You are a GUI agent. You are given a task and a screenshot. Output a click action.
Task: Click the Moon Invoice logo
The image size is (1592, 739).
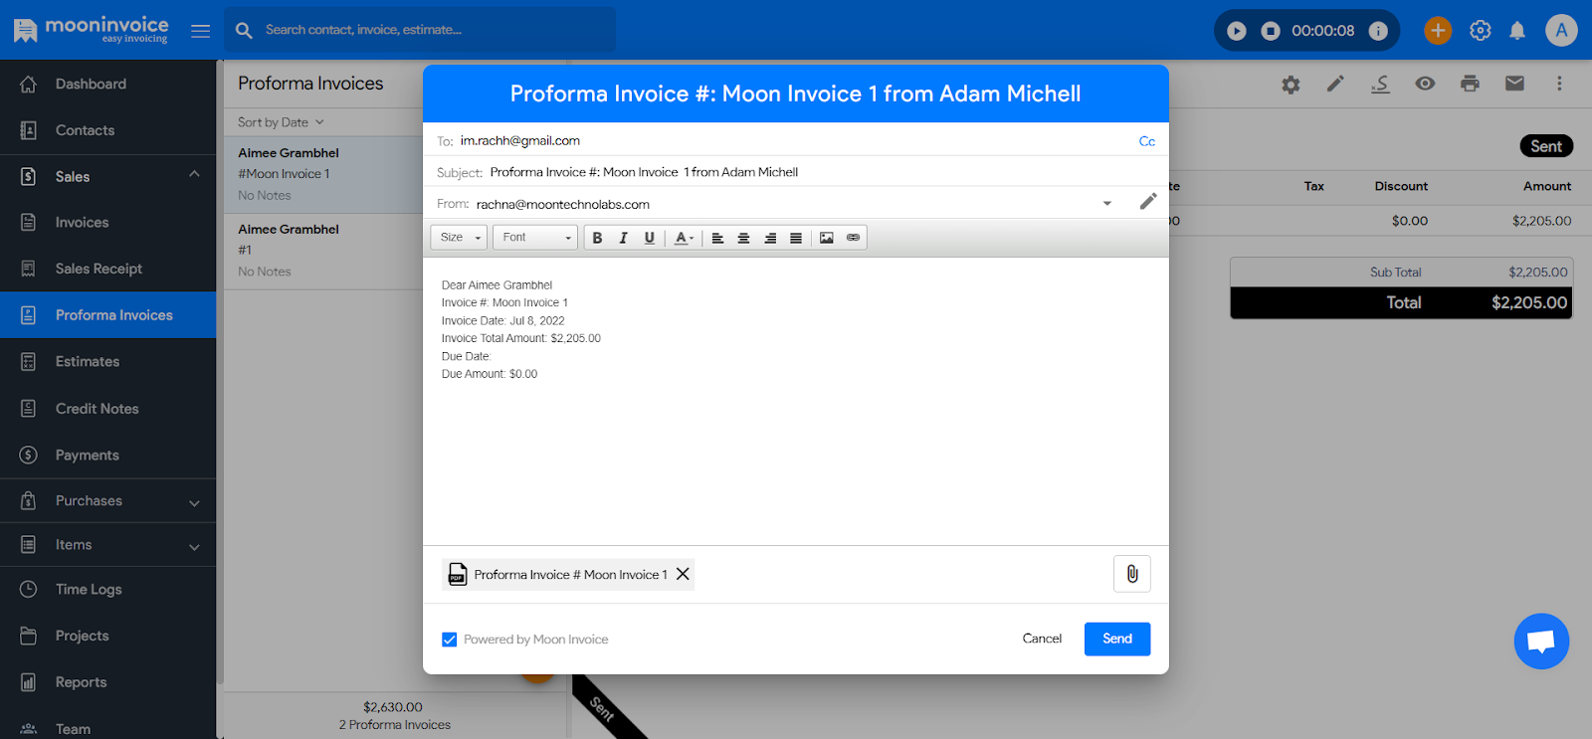91,30
